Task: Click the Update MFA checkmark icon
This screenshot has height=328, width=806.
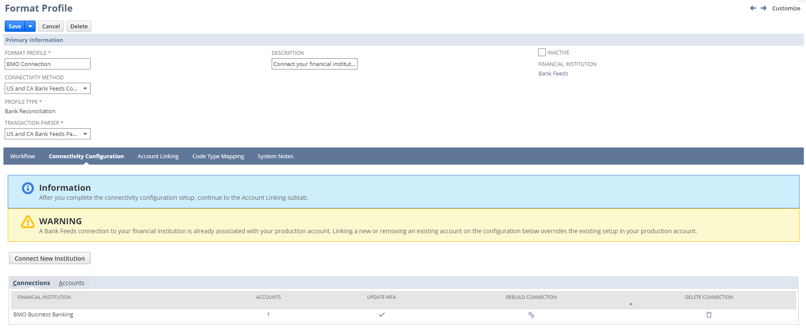Action: (x=382, y=315)
